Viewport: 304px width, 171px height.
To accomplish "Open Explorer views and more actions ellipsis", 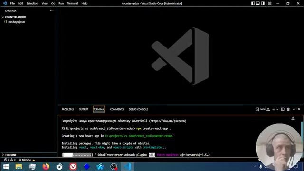I will 52,10.
